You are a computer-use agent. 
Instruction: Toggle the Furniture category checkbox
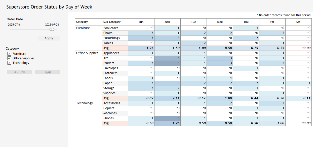point(9,54)
